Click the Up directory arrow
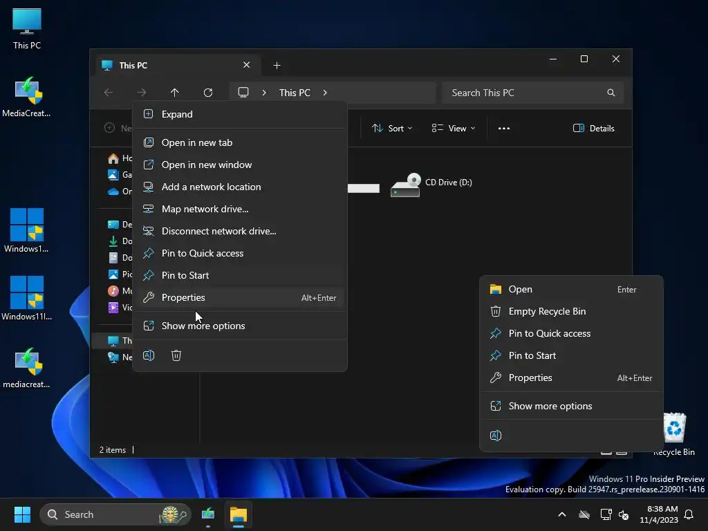Viewport: 708px width, 531px height. point(175,93)
